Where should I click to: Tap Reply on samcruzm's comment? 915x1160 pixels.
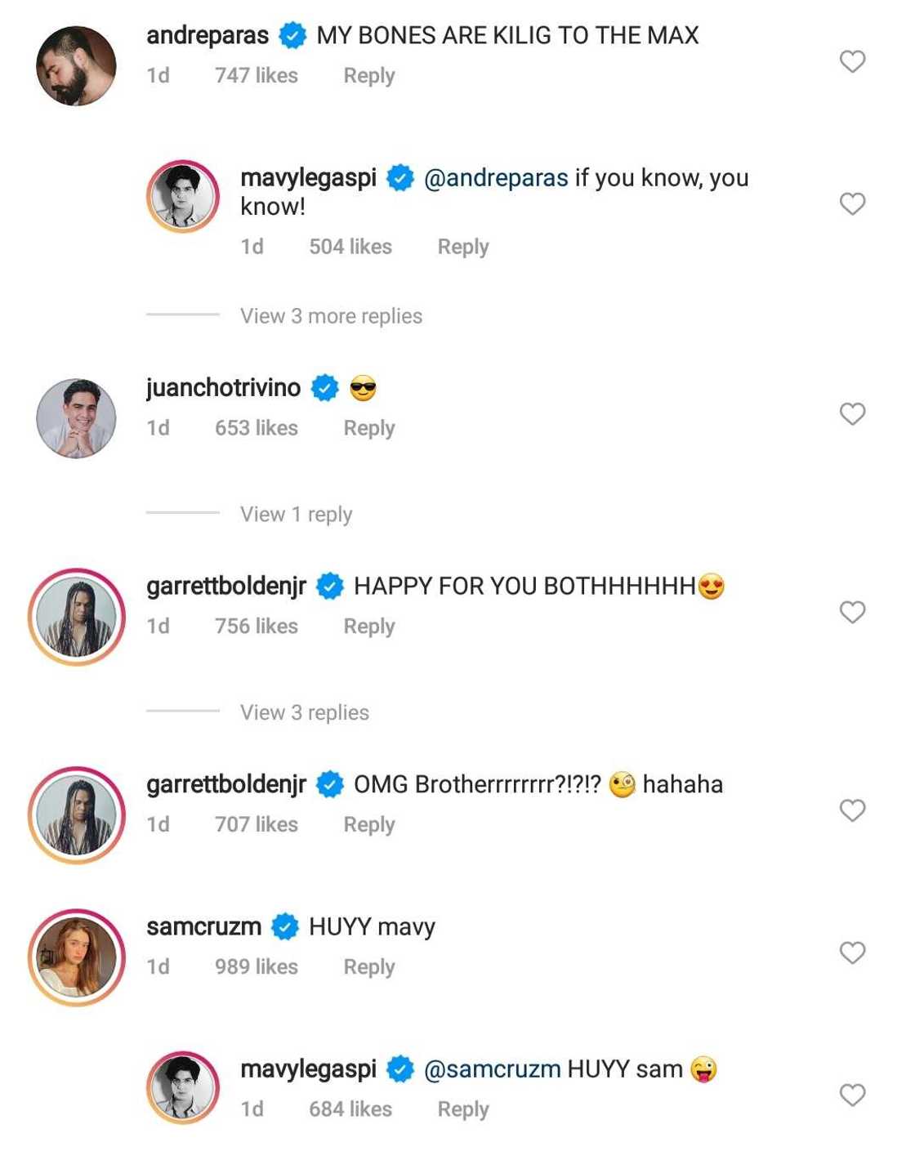coord(368,966)
